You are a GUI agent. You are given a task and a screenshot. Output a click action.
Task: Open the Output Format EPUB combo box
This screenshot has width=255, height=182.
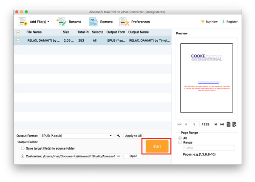(x=77, y=136)
